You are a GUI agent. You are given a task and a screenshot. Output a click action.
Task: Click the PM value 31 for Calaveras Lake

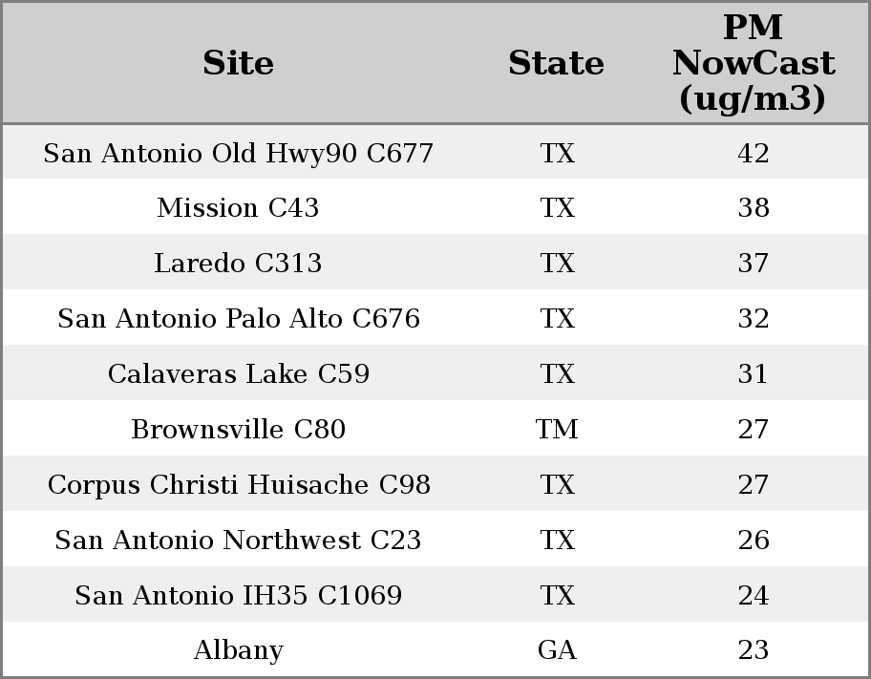click(x=754, y=374)
